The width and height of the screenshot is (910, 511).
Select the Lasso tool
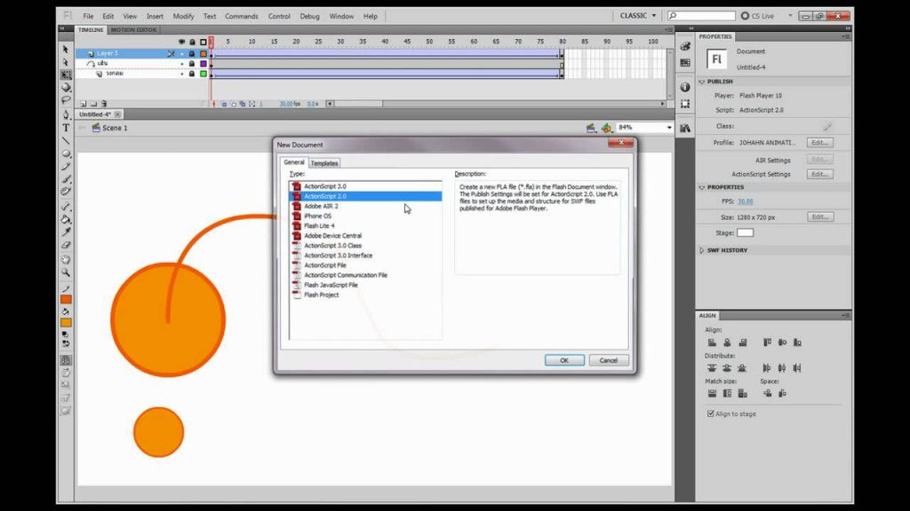(66, 100)
